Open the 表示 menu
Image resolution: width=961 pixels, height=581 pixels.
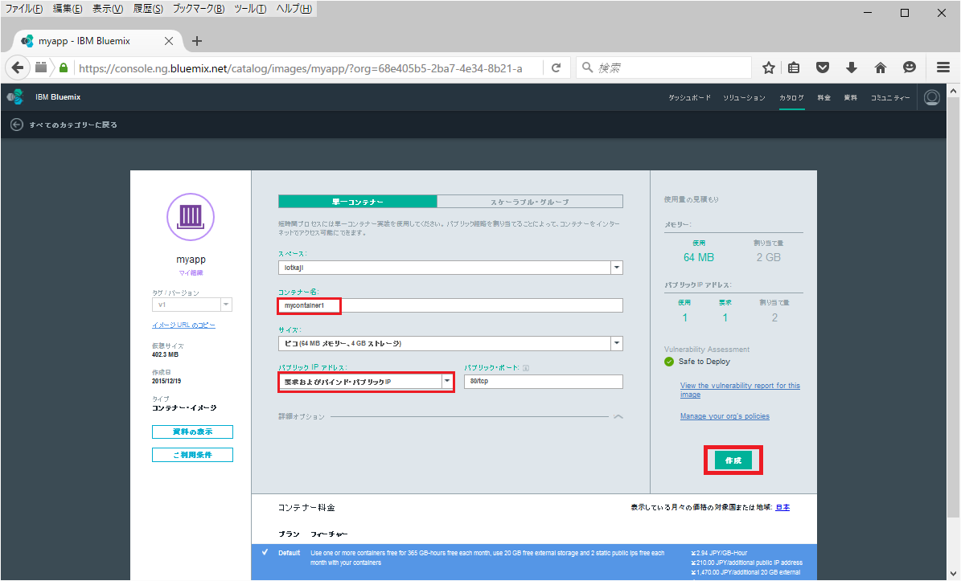point(108,9)
